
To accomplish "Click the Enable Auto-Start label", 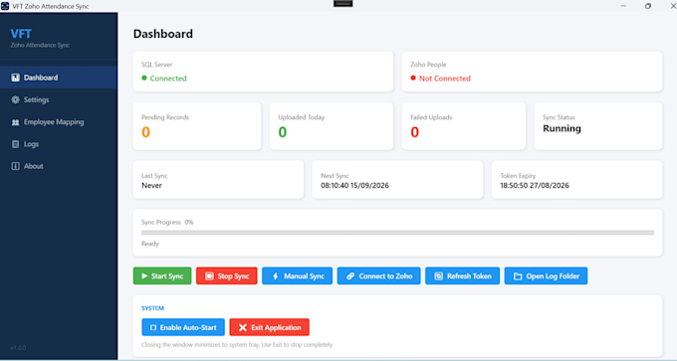I will (188, 328).
